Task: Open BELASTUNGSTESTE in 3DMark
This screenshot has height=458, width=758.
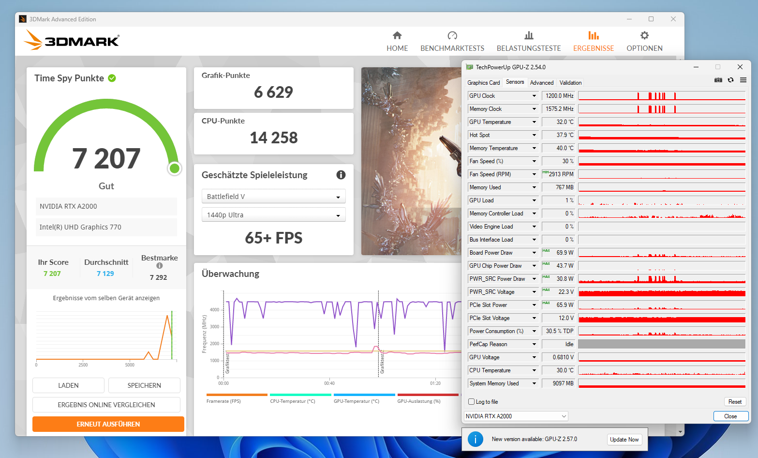Action: point(529,42)
